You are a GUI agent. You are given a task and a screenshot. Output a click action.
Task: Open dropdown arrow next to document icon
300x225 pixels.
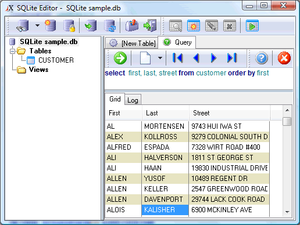(x=160, y=57)
